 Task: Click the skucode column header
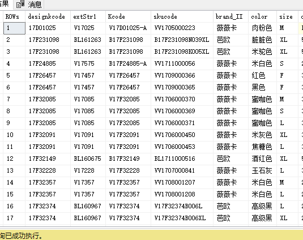[182, 16]
